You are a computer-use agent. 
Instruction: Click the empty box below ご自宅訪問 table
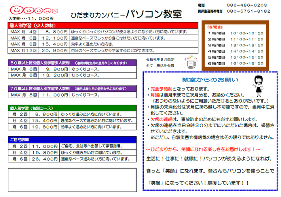[x=72, y=180]
